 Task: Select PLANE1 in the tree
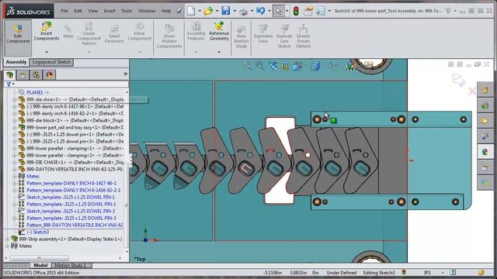(37, 92)
